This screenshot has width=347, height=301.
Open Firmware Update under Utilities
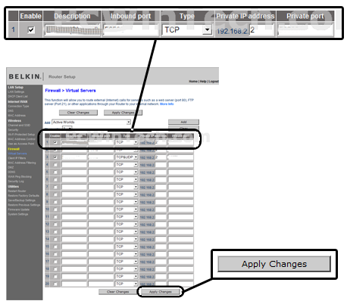[x=18, y=209]
